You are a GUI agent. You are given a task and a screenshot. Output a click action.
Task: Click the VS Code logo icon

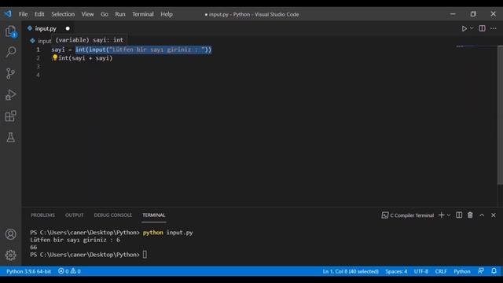(8, 14)
